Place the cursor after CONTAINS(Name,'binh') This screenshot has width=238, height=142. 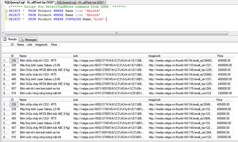click(x=106, y=19)
